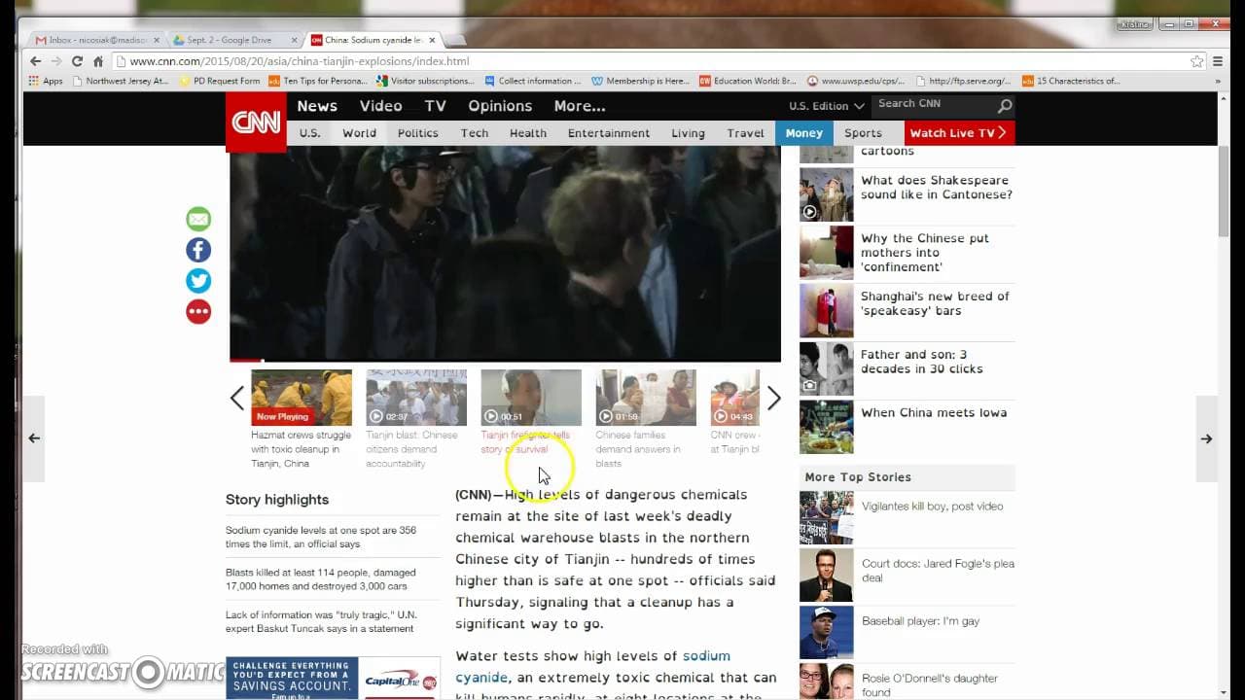Viewport: 1245px width, 700px height.
Task: Click Chrome's home button
Action: [98, 61]
